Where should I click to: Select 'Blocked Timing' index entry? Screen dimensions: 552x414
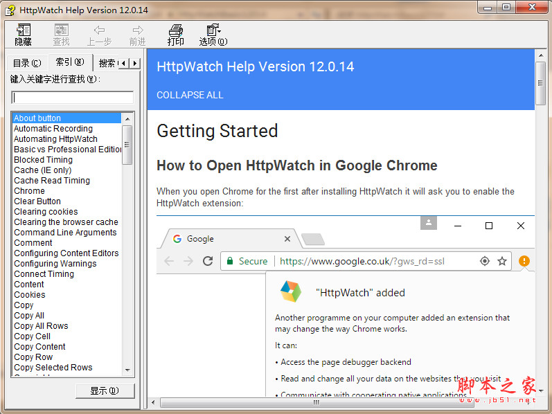(x=44, y=159)
